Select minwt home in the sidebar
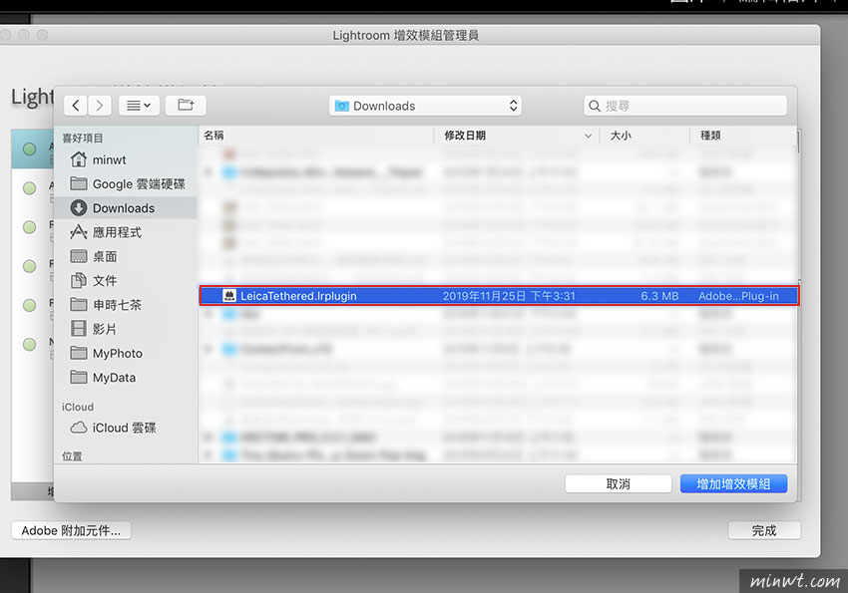 (x=126, y=159)
